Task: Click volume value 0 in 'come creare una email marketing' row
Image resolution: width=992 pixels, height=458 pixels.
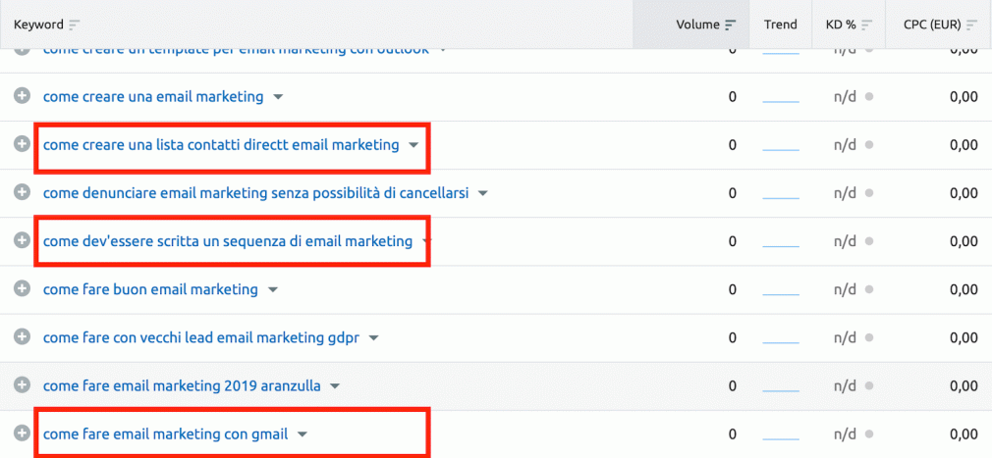Action: point(733,97)
